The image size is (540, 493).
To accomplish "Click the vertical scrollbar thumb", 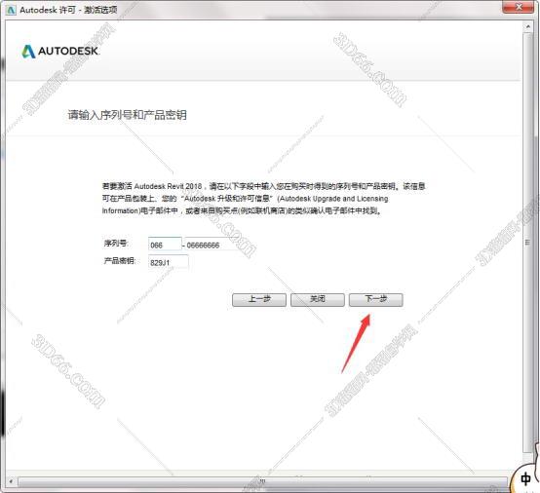I will click(528, 243).
